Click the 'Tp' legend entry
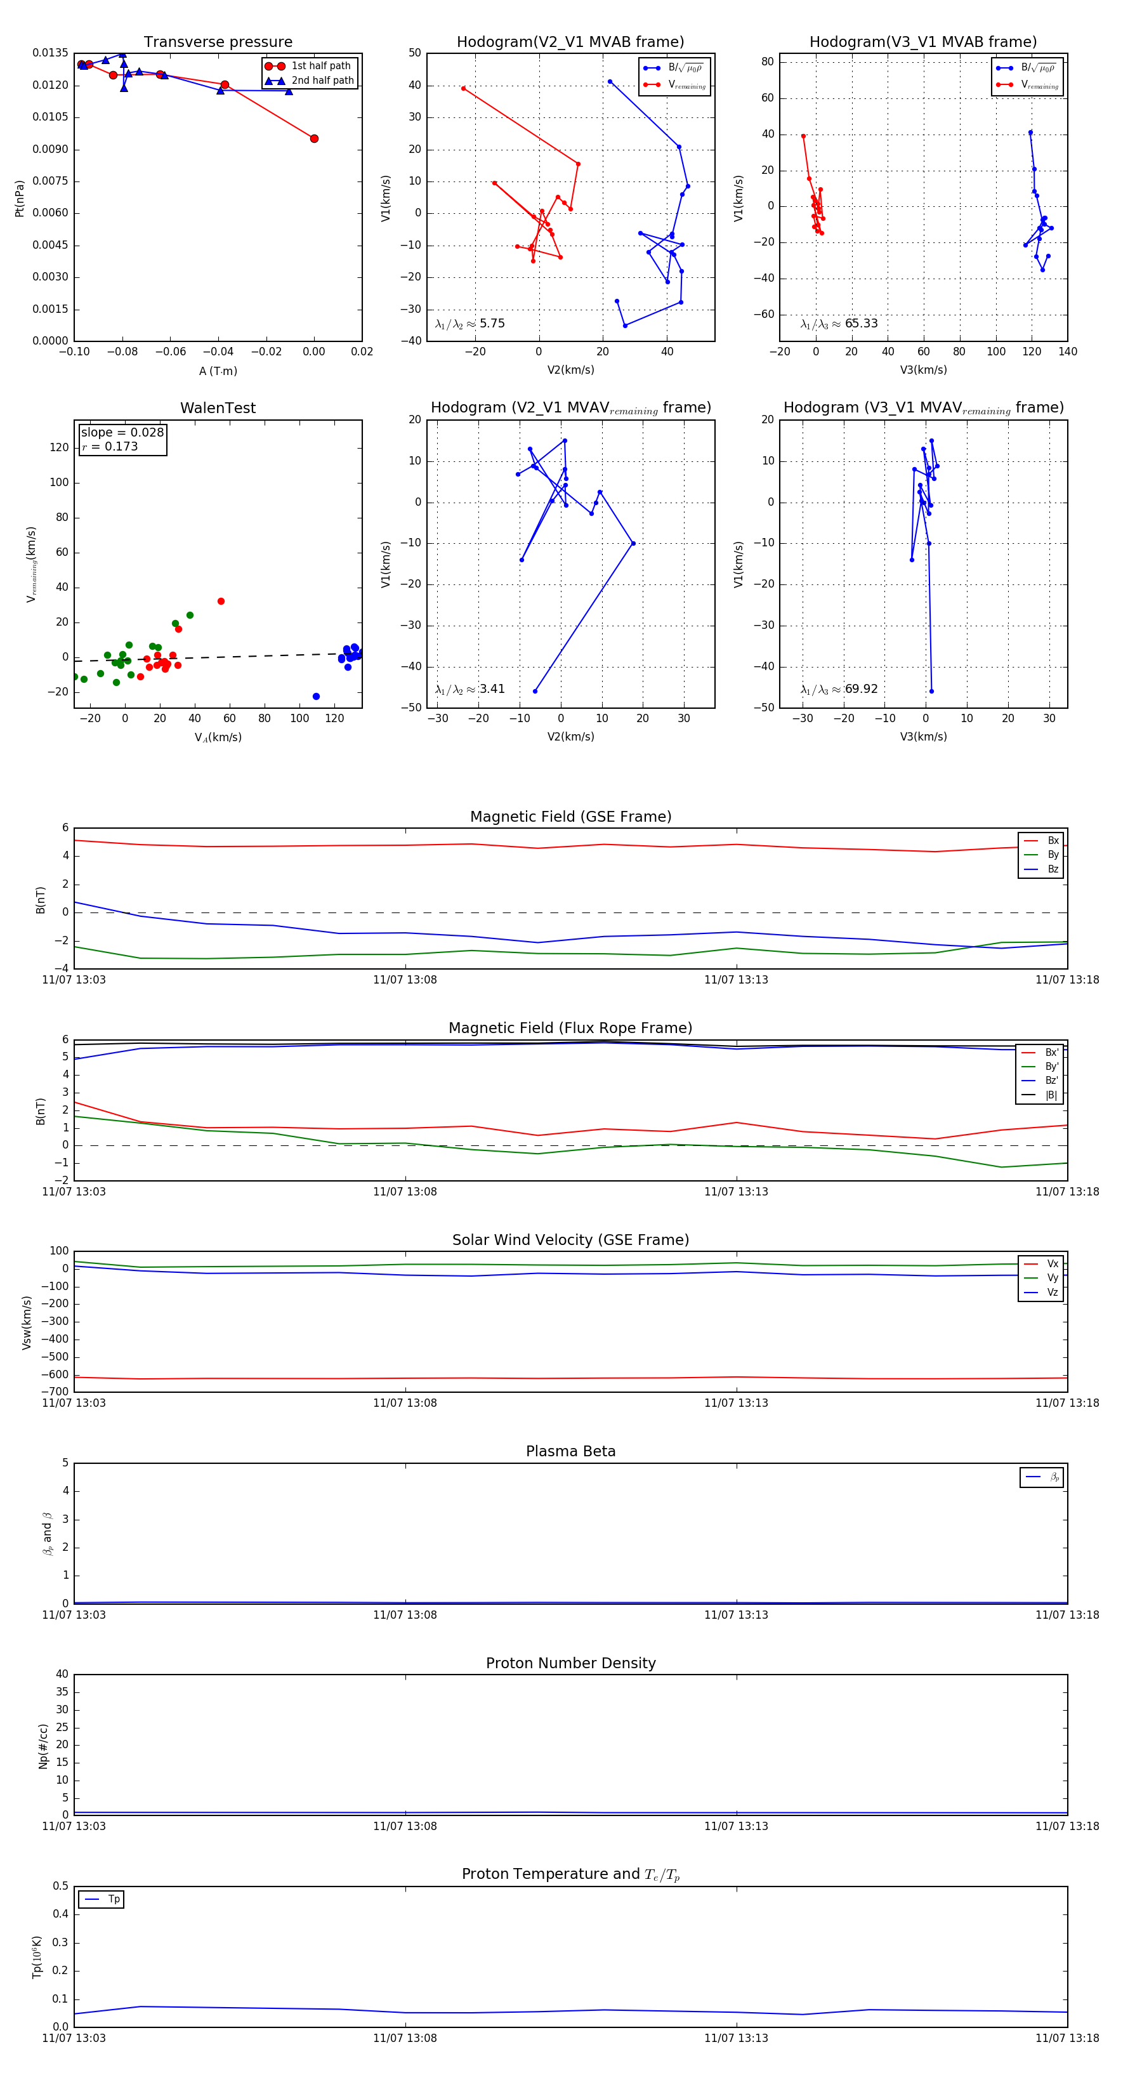 pos(102,1900)
